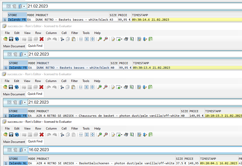This screenshot has width=242, height=166.
Task: Delete red X in DUNK size 40 window
Action: coord(42,39)
